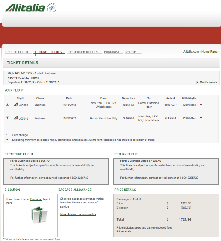Click the airplane icon before Ticket Details
221x241 pixels.
point(35,53)
